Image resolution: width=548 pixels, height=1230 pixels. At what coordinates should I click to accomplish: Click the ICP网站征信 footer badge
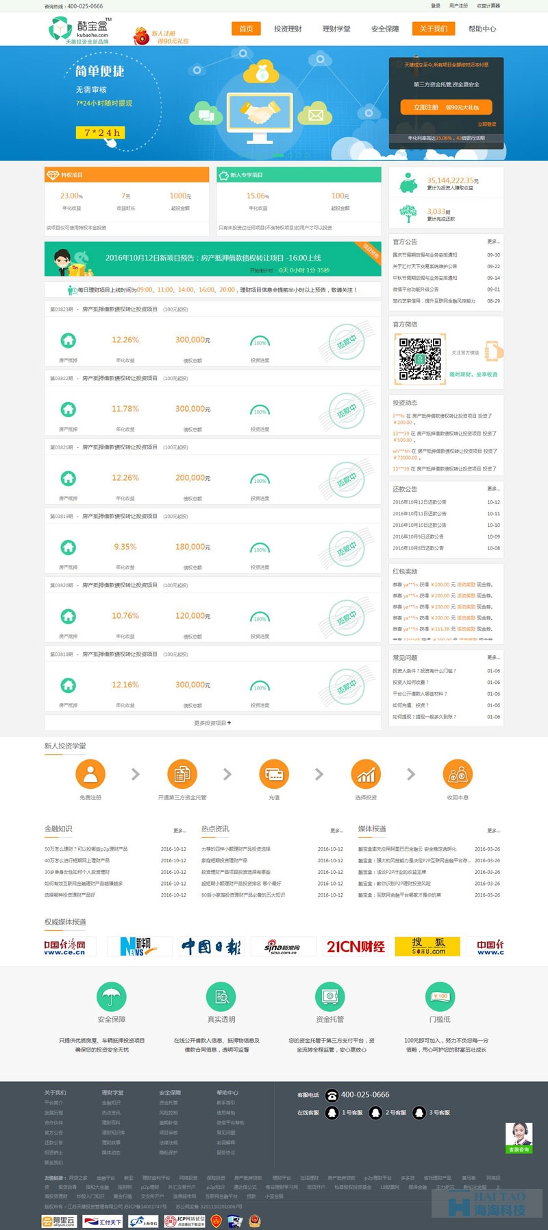185,1221
